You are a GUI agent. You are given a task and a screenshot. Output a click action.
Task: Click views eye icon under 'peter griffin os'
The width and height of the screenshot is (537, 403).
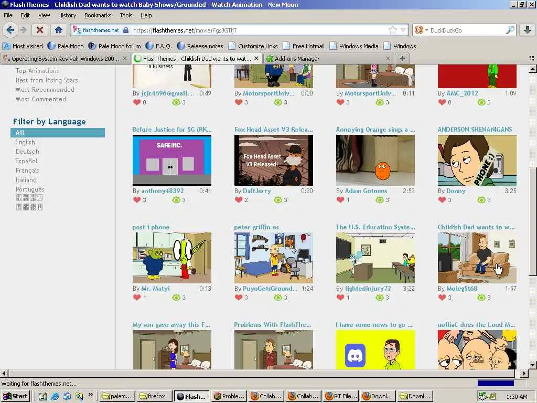pyautogui.click(x=278, y=298)
